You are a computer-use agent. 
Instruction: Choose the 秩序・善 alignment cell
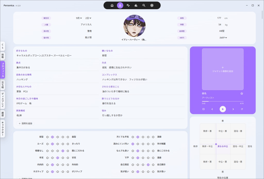(208, 131)
